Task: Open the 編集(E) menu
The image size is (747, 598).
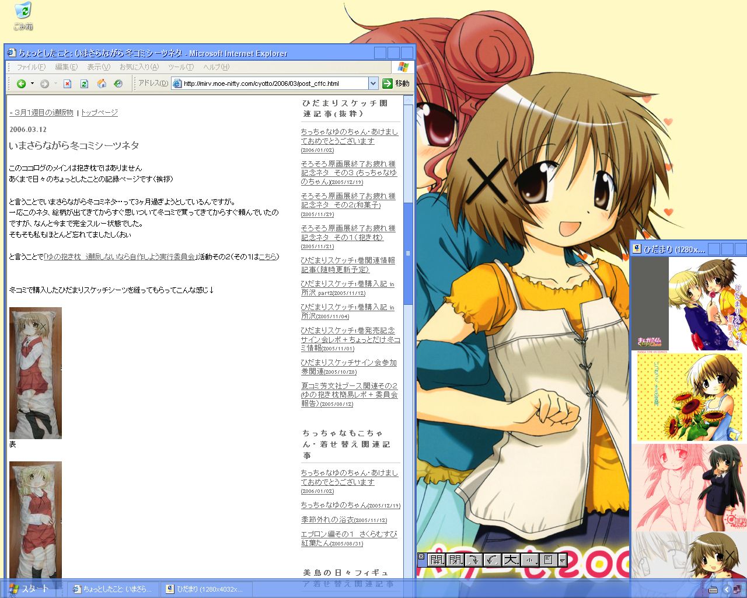Action: (x=66, y=67)
